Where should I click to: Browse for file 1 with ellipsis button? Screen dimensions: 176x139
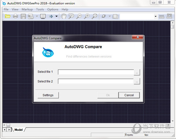(x=137, y=72)
